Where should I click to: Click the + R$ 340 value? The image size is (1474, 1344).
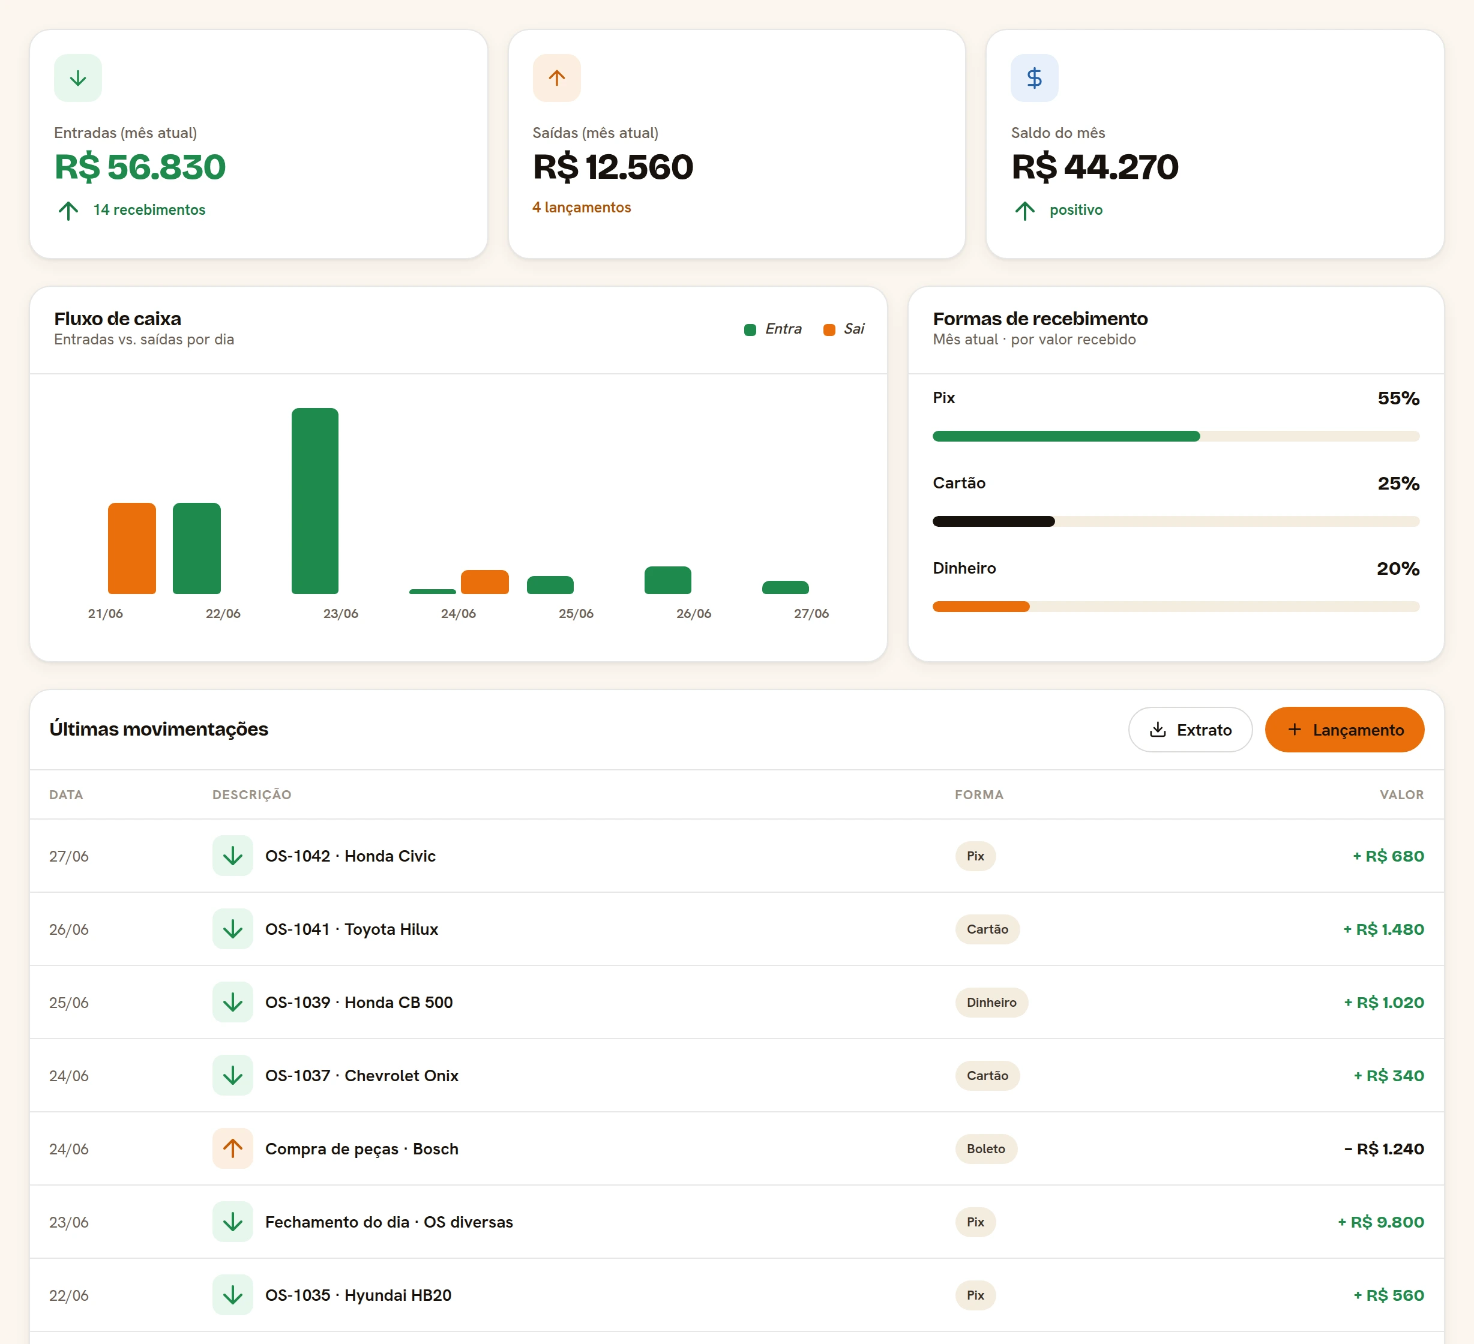1388,1075
